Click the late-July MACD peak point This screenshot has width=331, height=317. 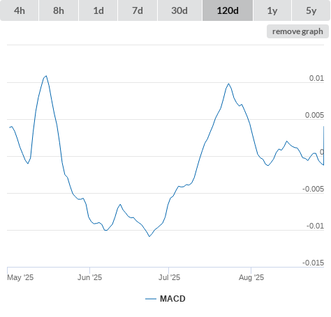pos(229,84)
